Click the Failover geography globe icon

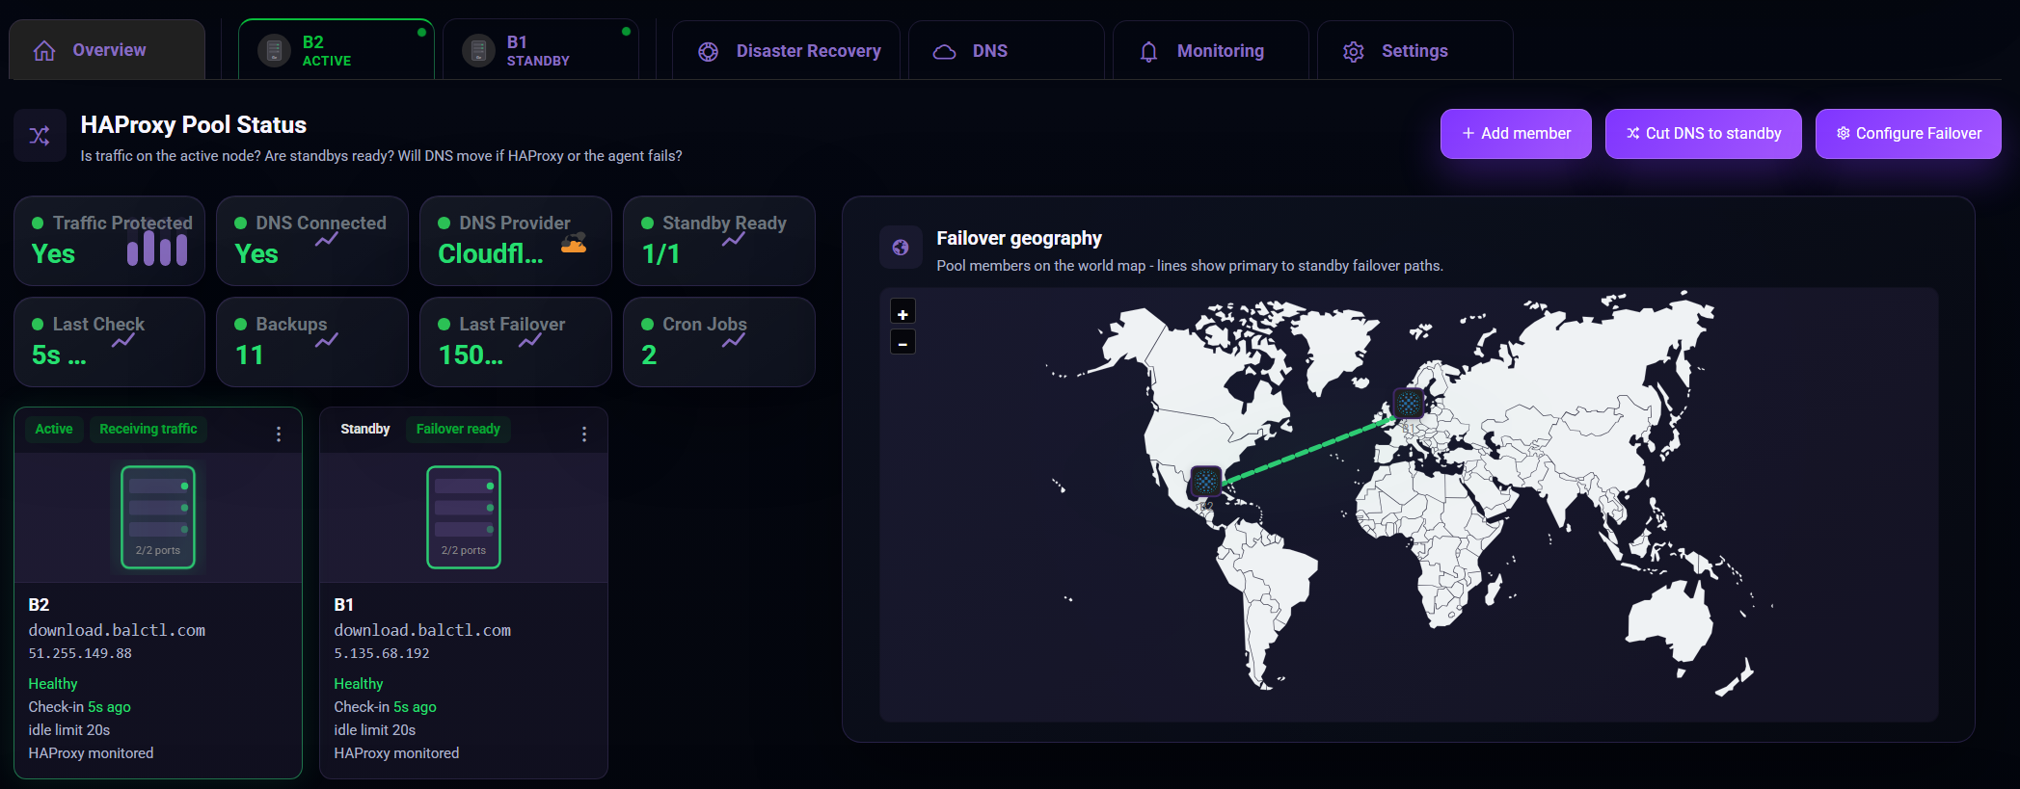point(901,248)
